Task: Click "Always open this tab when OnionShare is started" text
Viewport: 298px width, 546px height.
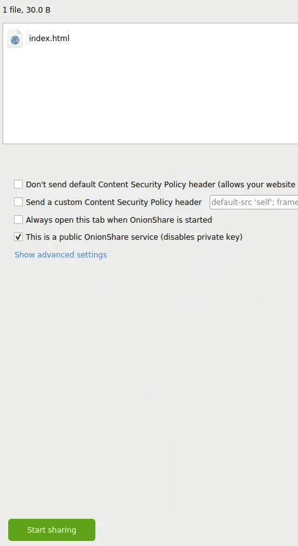Action: pos(119,220)
